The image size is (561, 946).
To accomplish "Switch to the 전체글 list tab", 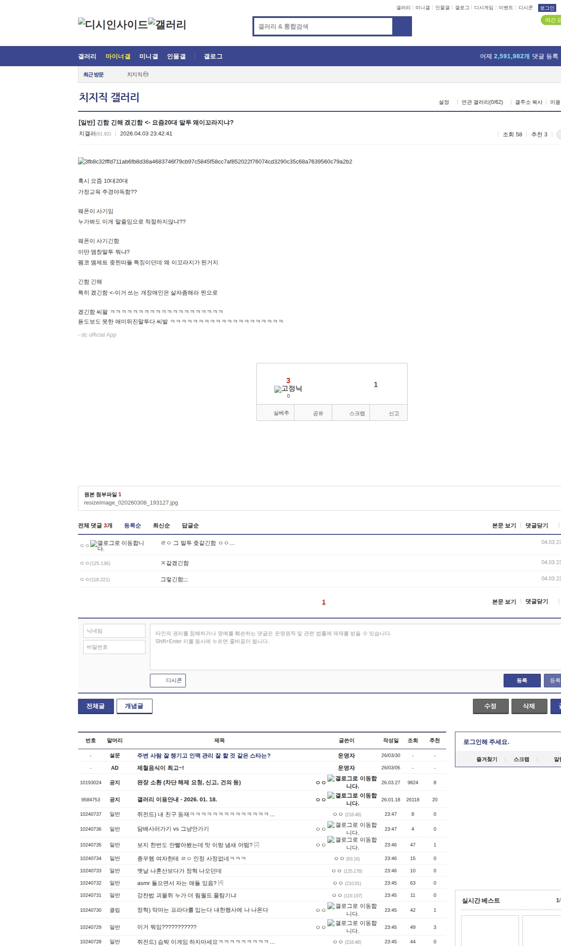I will 96,706.
